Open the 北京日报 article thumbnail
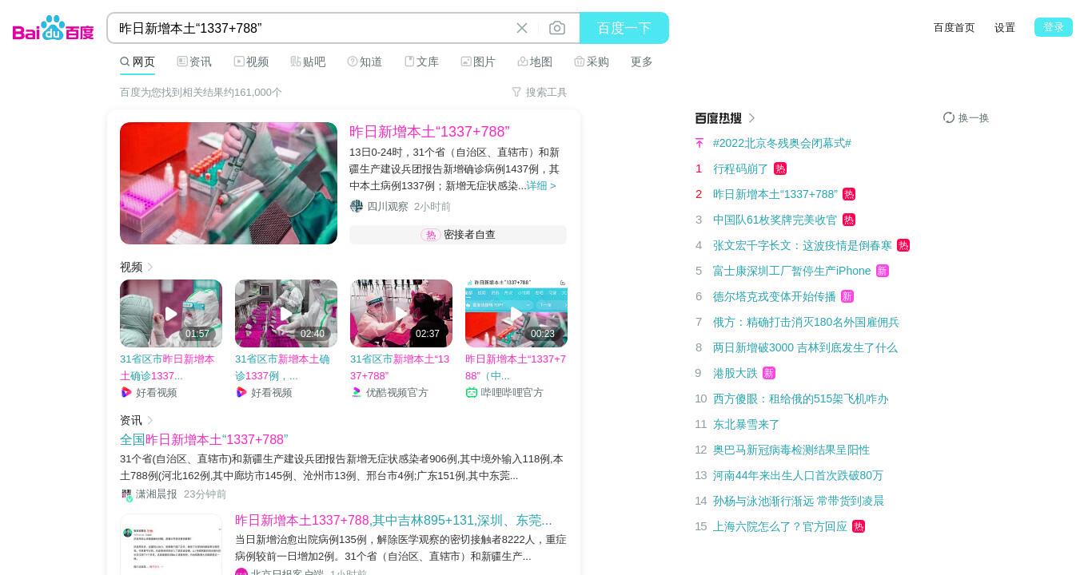 [171, 545]
